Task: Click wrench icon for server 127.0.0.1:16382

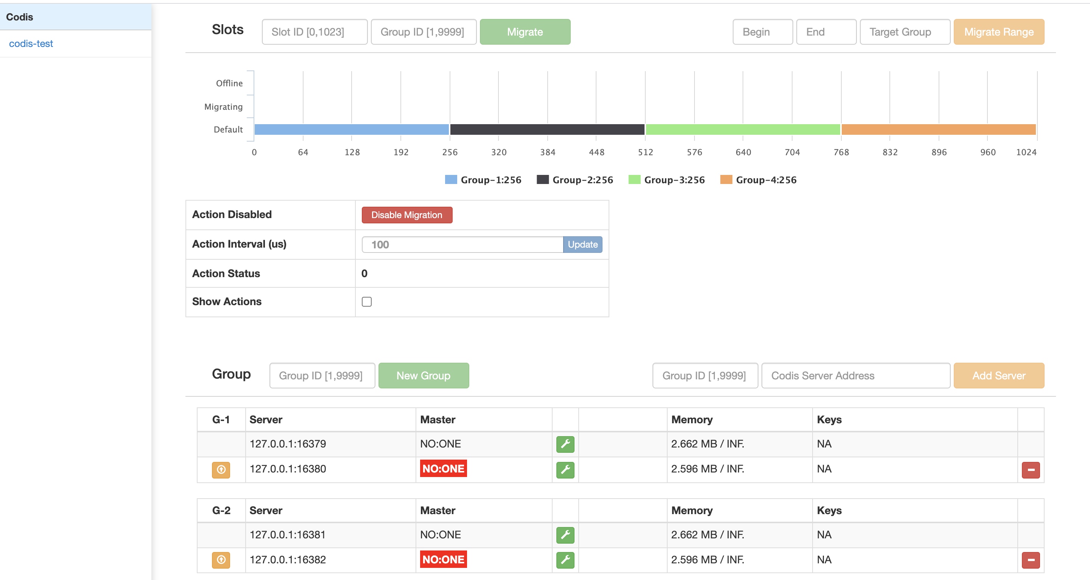Action: [565, 560]
